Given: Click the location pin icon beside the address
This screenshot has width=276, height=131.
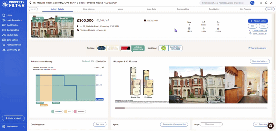Looking at the screenshot, I should click(78, 27).
